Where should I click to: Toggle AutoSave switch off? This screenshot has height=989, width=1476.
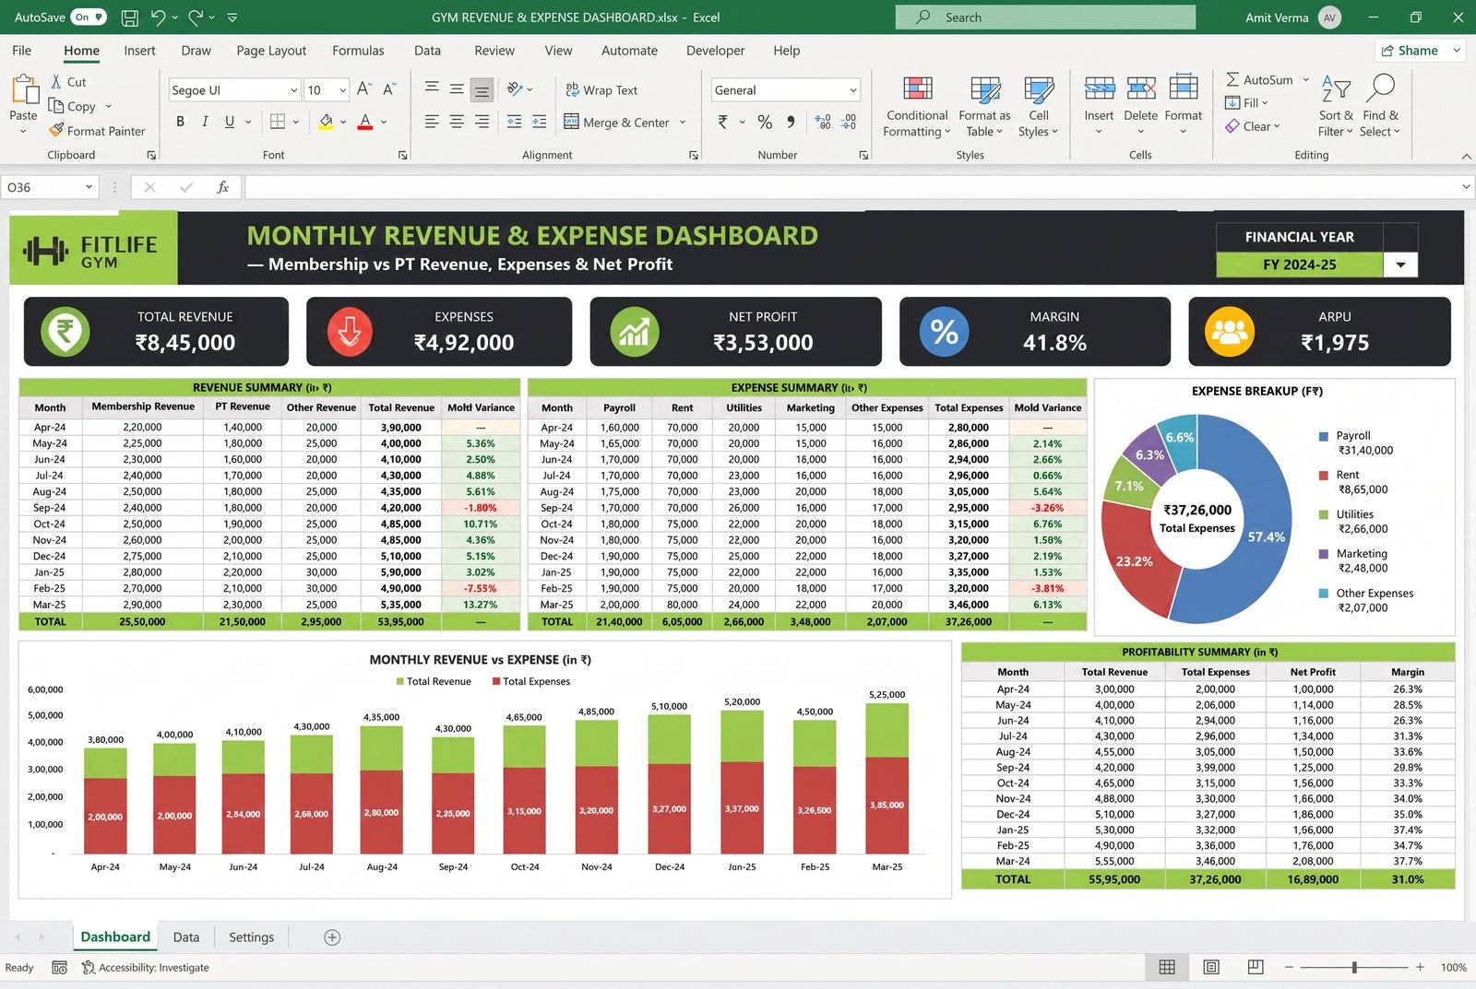89,18
